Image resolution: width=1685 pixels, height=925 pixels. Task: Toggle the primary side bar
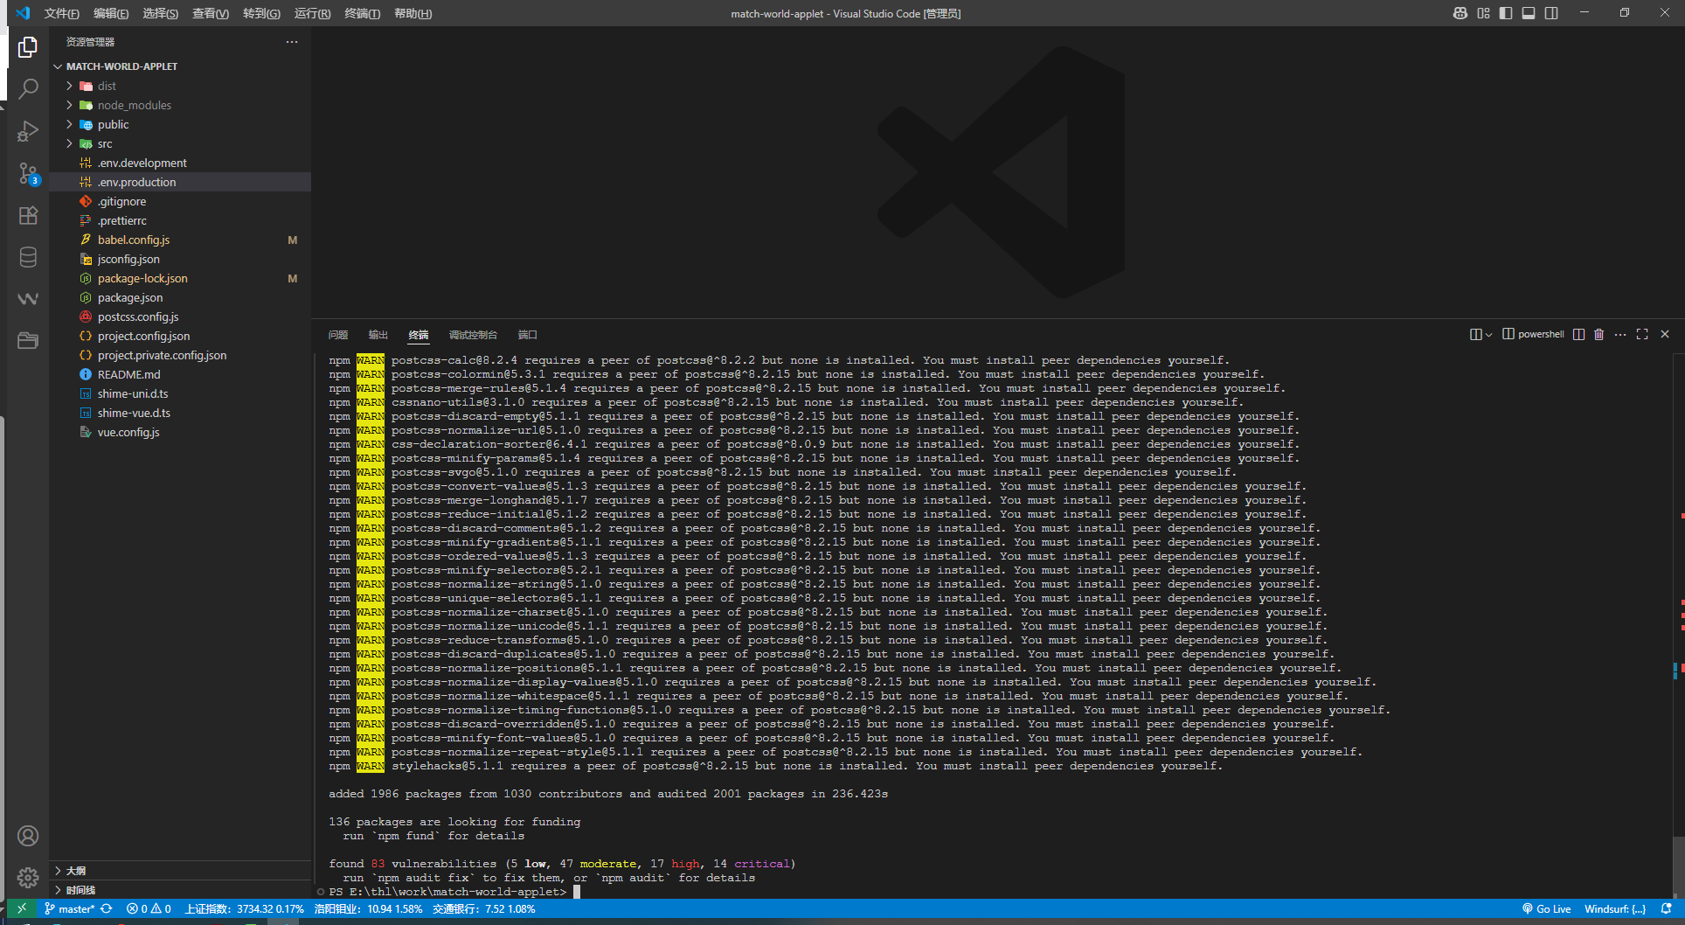click(1506, 13)
